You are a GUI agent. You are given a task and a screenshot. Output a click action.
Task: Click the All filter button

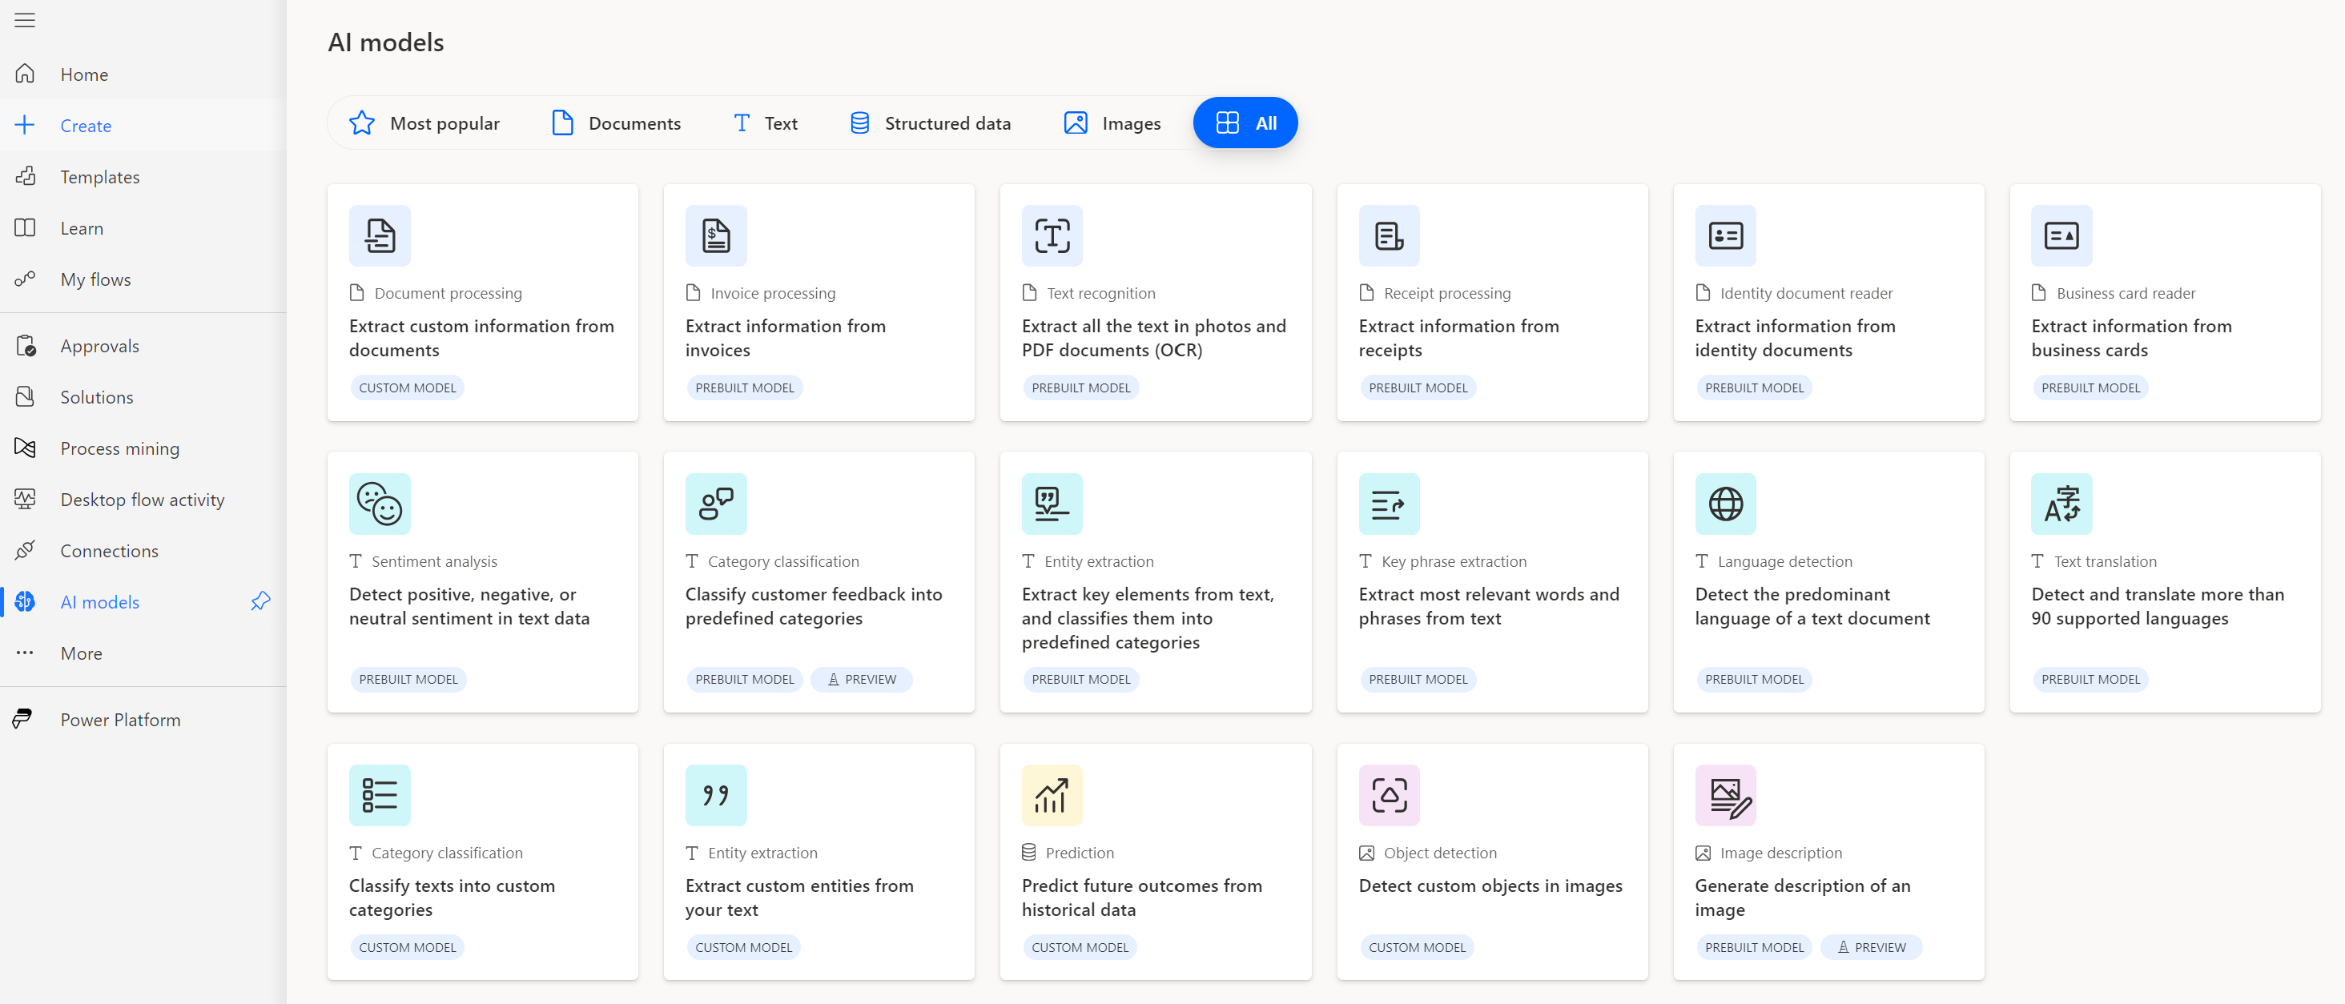click(x=1246, y=122)
